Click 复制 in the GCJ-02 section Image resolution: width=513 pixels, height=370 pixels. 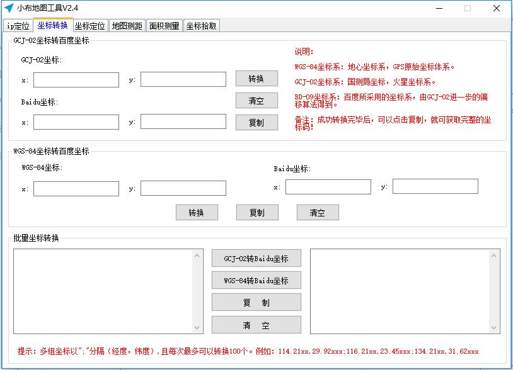(x=257, y=122)
